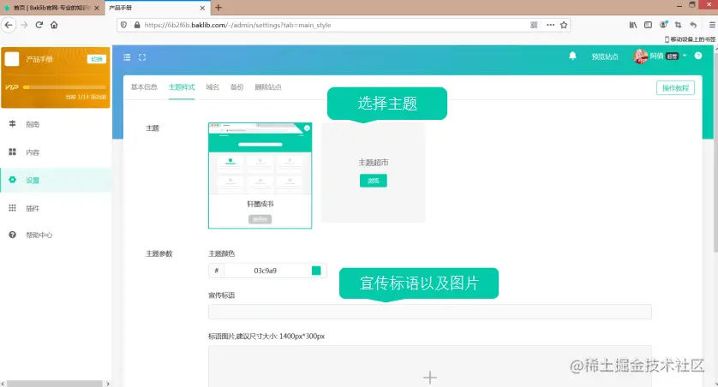Click the 操作教程 button
The height and width of the screenshot is (387, 718).
[675, 88]
